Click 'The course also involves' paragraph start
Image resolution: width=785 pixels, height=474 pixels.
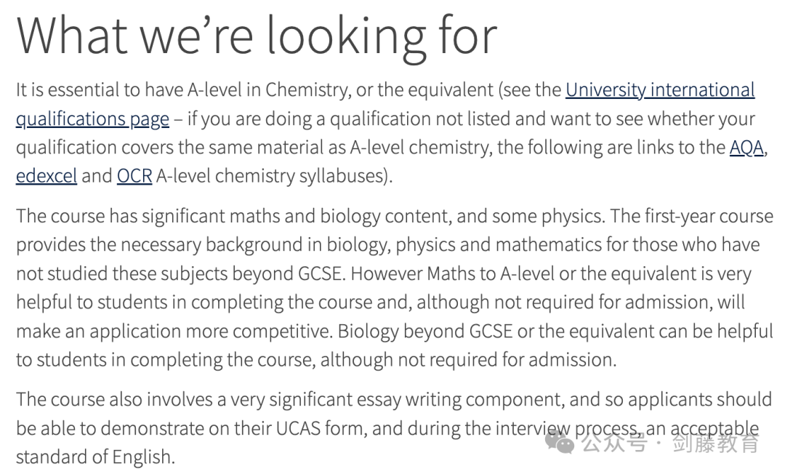(x=114, y=400)
